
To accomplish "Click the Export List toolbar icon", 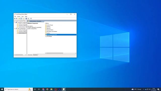I will coord(24,18).
